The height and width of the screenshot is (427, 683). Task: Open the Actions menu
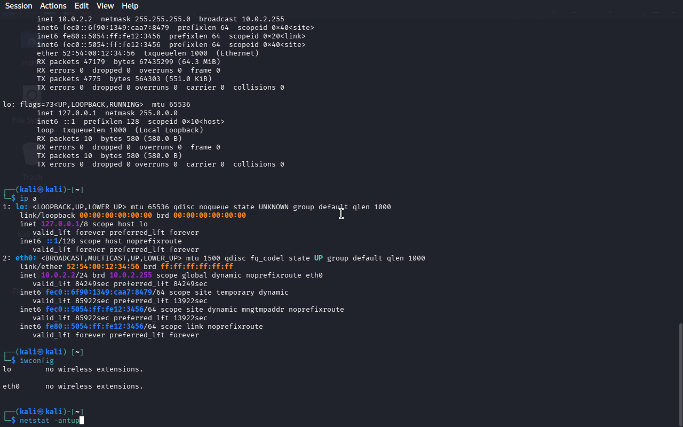click(53, 6)
